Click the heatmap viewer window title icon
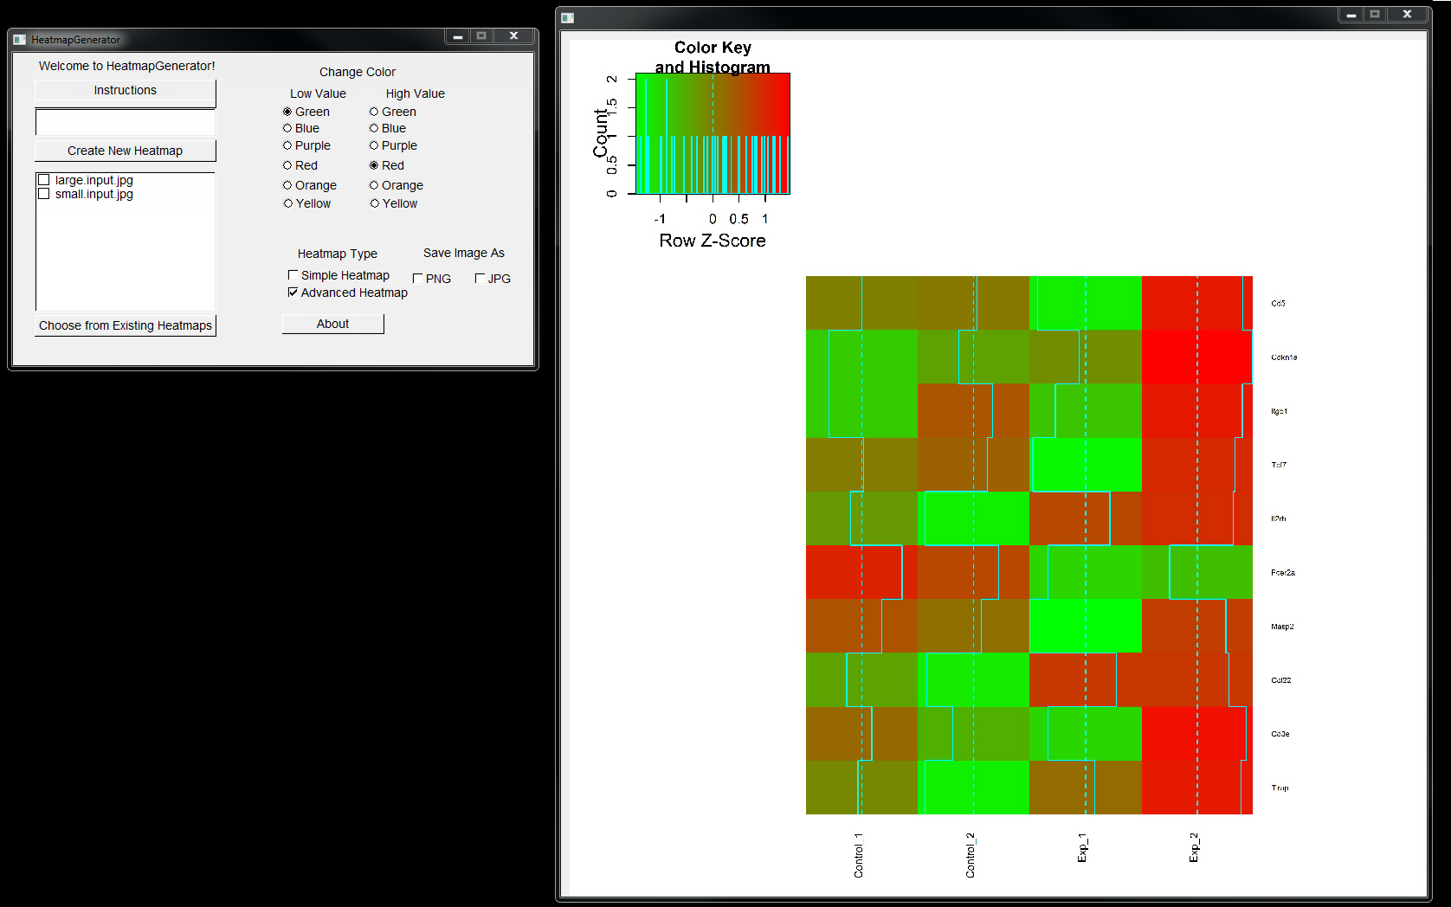The image size is (1451, 907). (568, 17)
